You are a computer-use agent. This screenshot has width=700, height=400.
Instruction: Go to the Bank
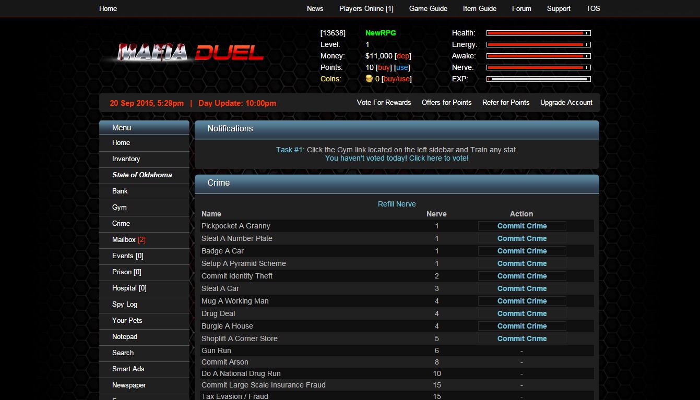[144, 191]
